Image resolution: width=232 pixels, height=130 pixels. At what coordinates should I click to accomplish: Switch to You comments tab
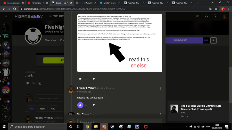coord(53,109)
